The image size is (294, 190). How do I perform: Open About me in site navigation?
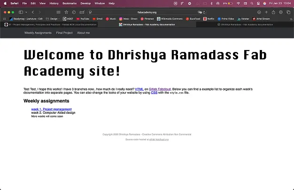point(84,33)
